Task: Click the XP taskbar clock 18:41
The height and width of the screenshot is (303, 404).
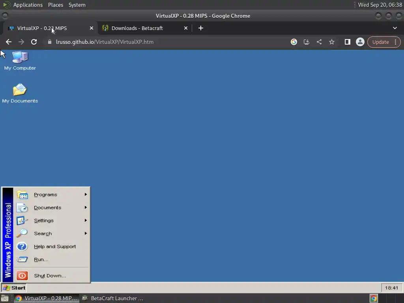Action: pyautogui.click(x=391, y=288)
